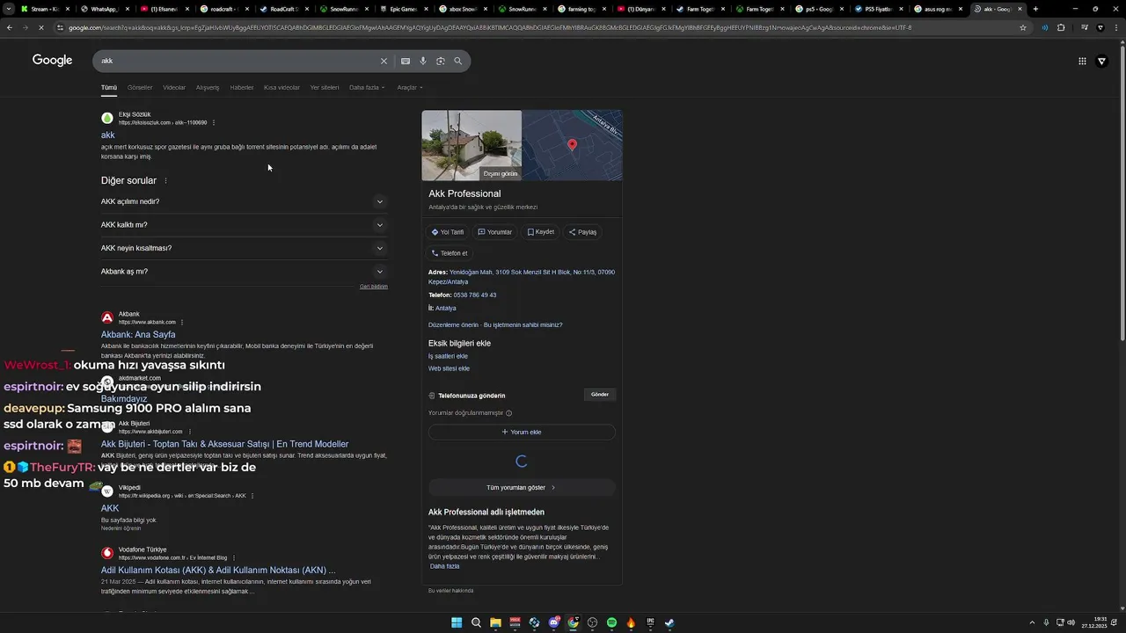Open Epic Games Launcher from taskbar
1126x633 pixels.
tap(650, 622)
